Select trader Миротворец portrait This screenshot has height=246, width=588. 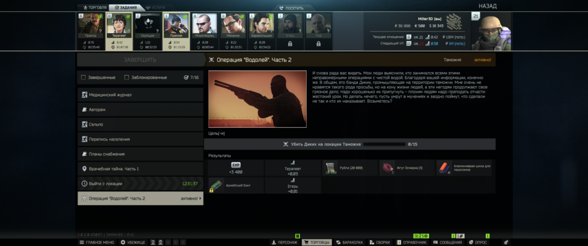[x=204, y=25]
